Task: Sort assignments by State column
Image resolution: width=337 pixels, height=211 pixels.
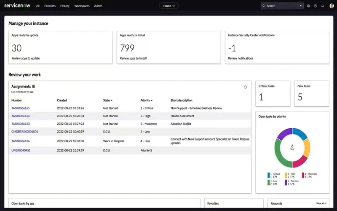Action: click(x=108, y=100)
